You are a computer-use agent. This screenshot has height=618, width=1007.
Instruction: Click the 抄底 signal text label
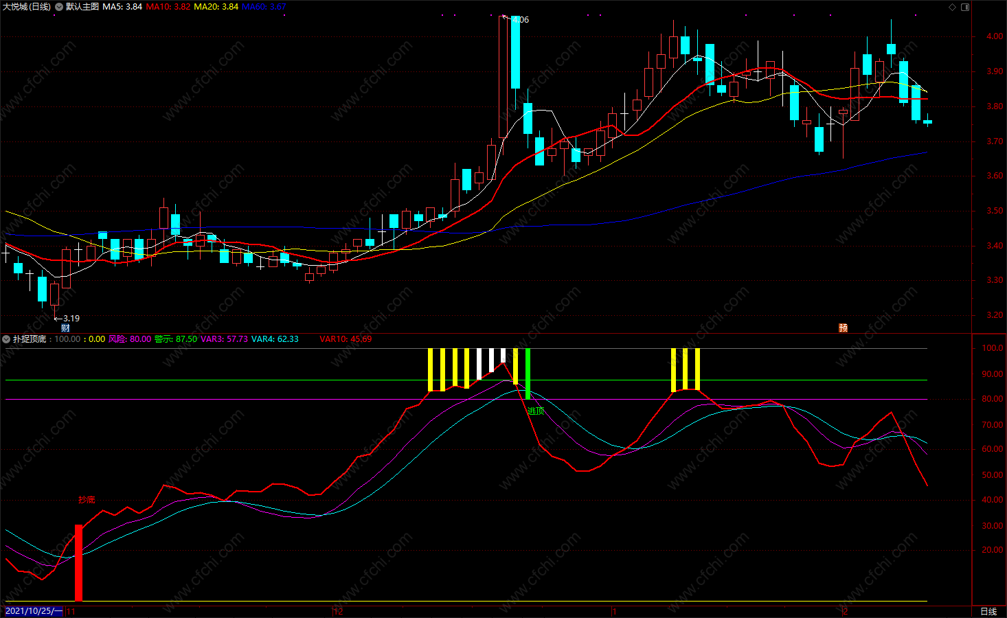[x=87, y=500]
